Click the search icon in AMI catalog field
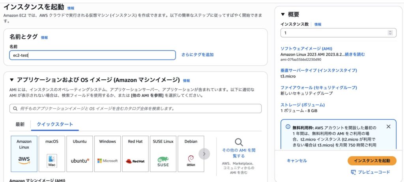Viewport: 404px width, 182px height. pyautogui.click(x=15, y=109)
